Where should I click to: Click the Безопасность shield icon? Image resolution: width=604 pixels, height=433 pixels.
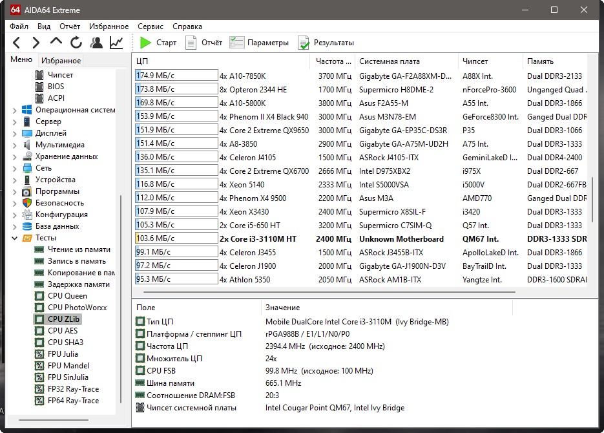(27, 203)
